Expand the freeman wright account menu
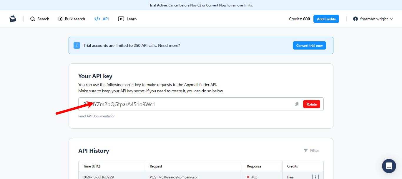 [x=373, y=19]
